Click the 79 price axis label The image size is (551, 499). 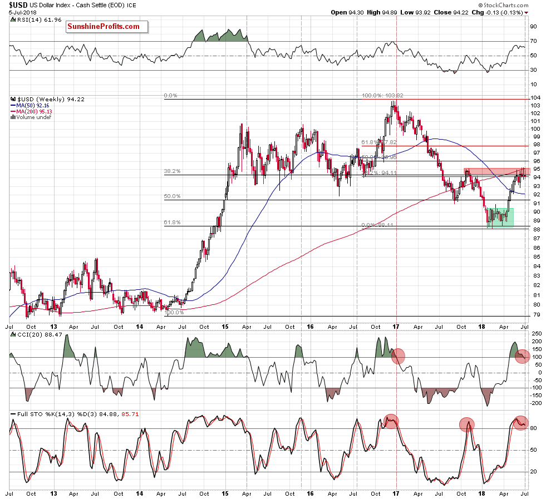click(x=536, y=315)
